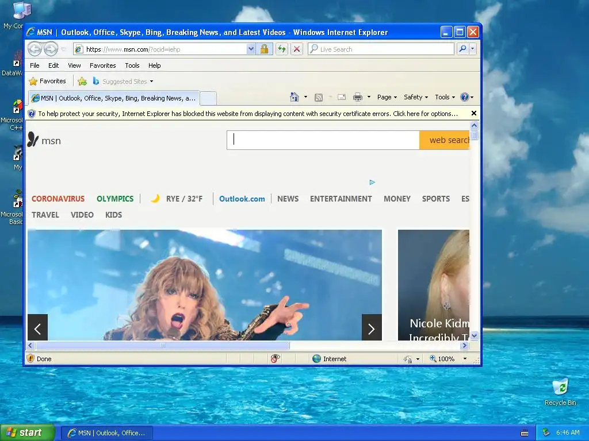Image resolution: width=589 pixels, height=441 pixels.
Task: Click the privacy report eye icon
Action: (x=276, y=358)
